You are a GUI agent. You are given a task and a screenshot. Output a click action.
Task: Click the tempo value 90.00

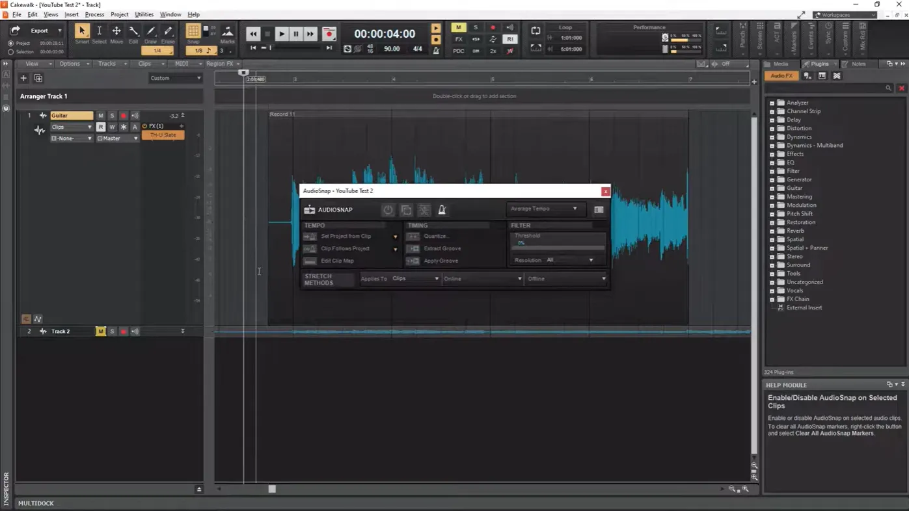tap(392, 49)
